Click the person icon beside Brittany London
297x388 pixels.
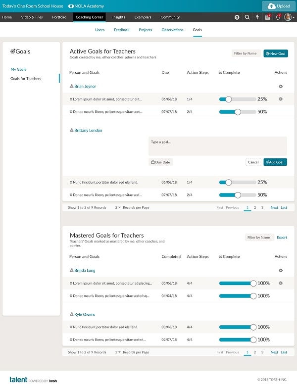(71, 130)
